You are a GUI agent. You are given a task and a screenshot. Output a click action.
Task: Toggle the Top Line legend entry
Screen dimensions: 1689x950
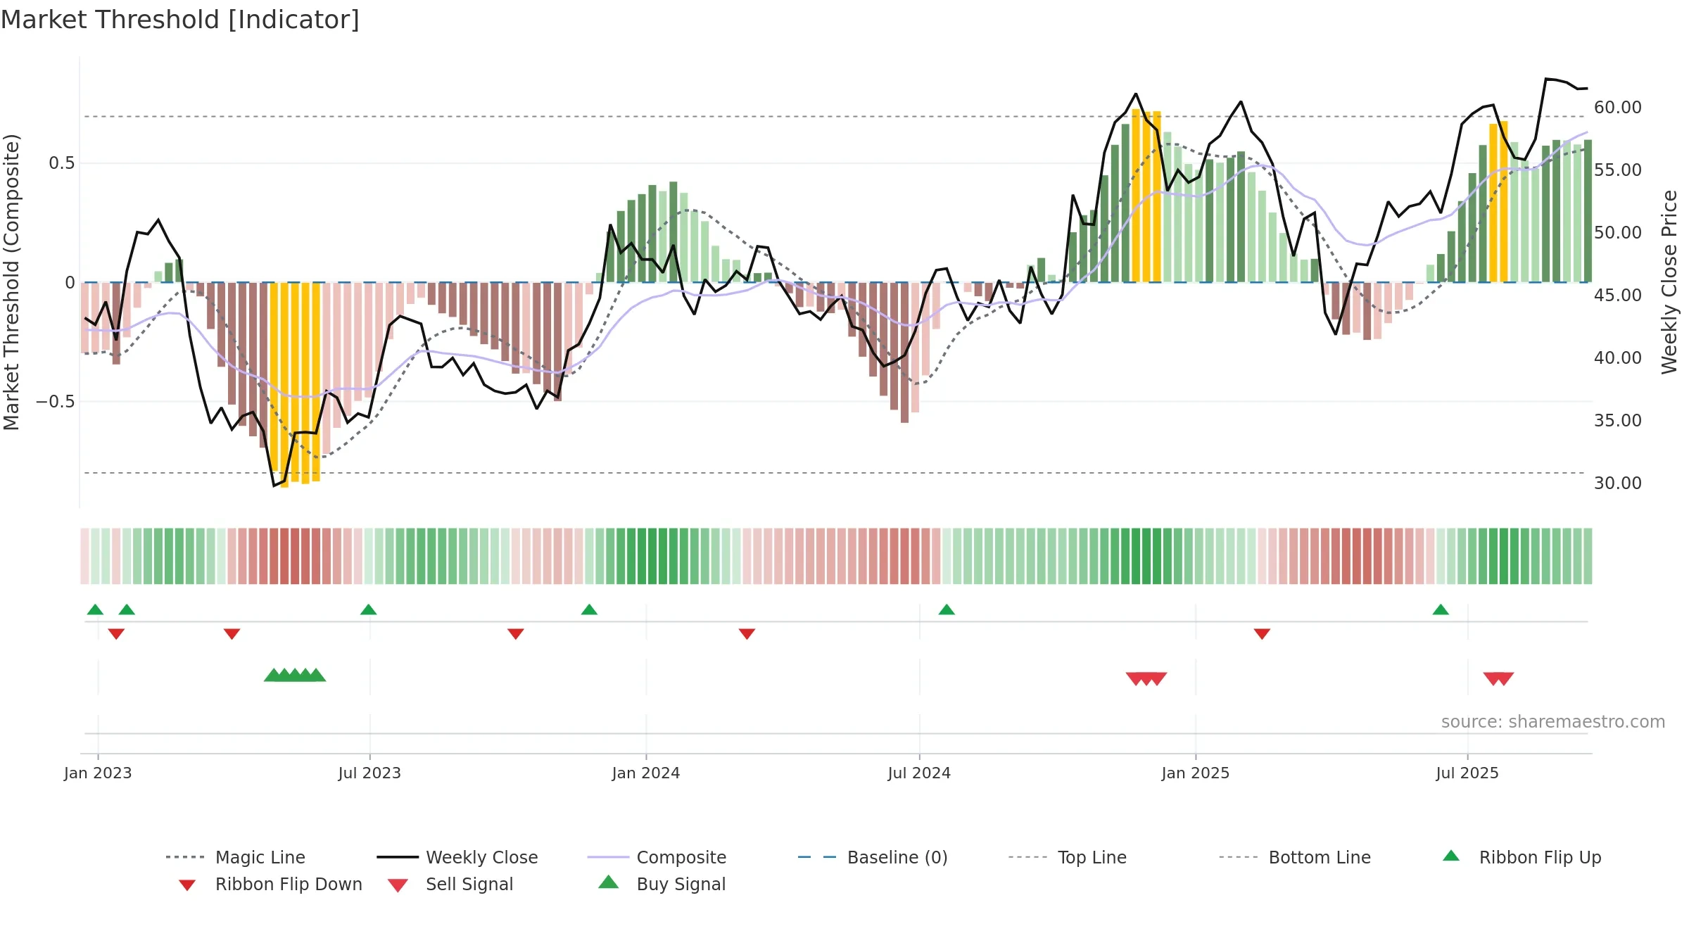(1068, 857)
